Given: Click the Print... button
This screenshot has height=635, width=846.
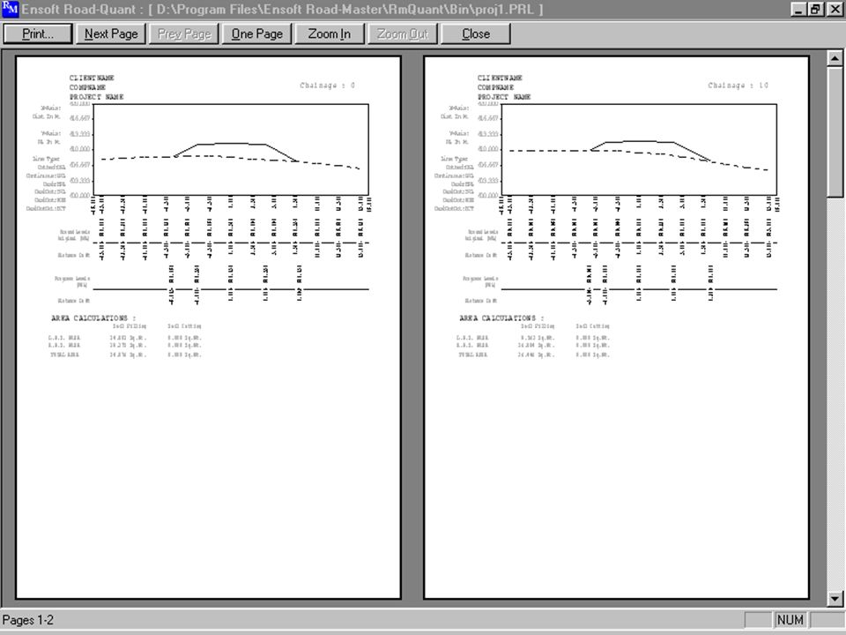Looking at the screenshot, I should point(38,34).
